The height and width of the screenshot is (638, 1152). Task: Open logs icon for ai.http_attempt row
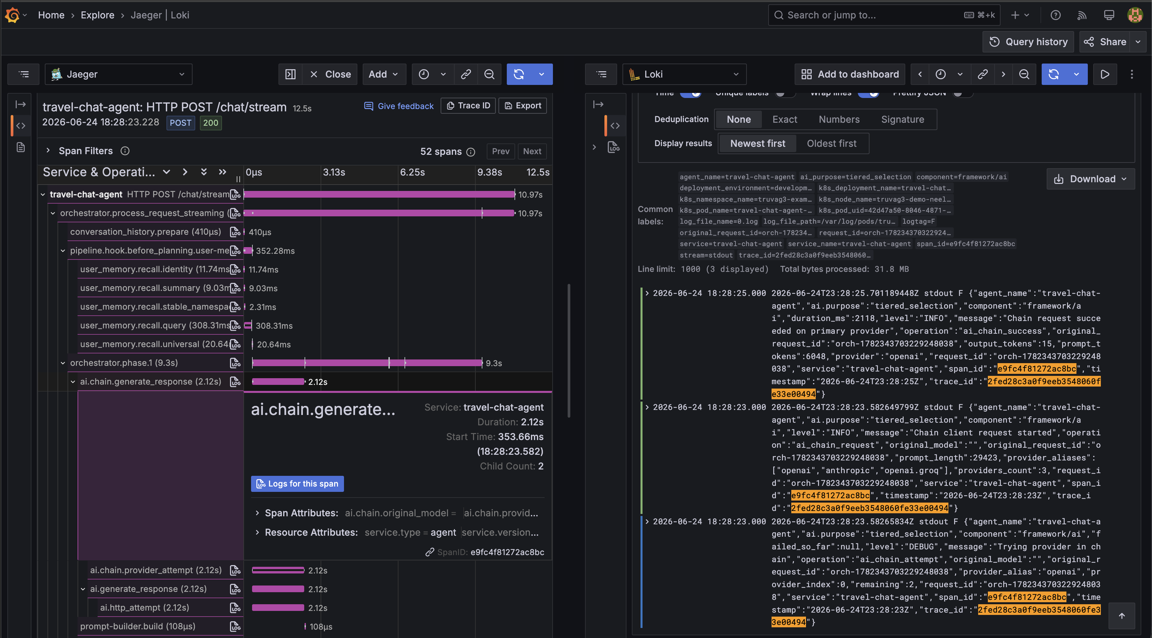235,608
